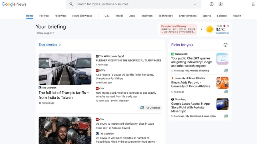Open the Help icon in the header
The width and height of the screenshot is (257, 144).
tap(211, 4)
